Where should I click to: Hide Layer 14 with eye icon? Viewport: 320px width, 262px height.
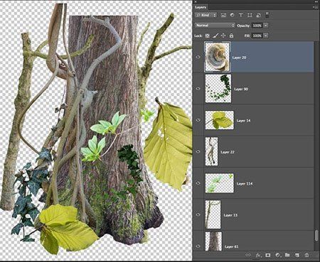[198, 120]
